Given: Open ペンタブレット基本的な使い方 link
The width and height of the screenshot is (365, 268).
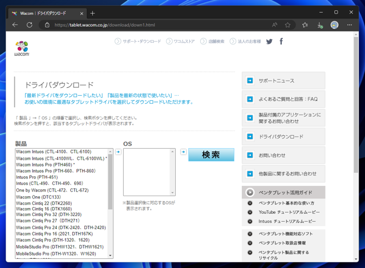Looking at the screenshot, I should coord(286,203).
